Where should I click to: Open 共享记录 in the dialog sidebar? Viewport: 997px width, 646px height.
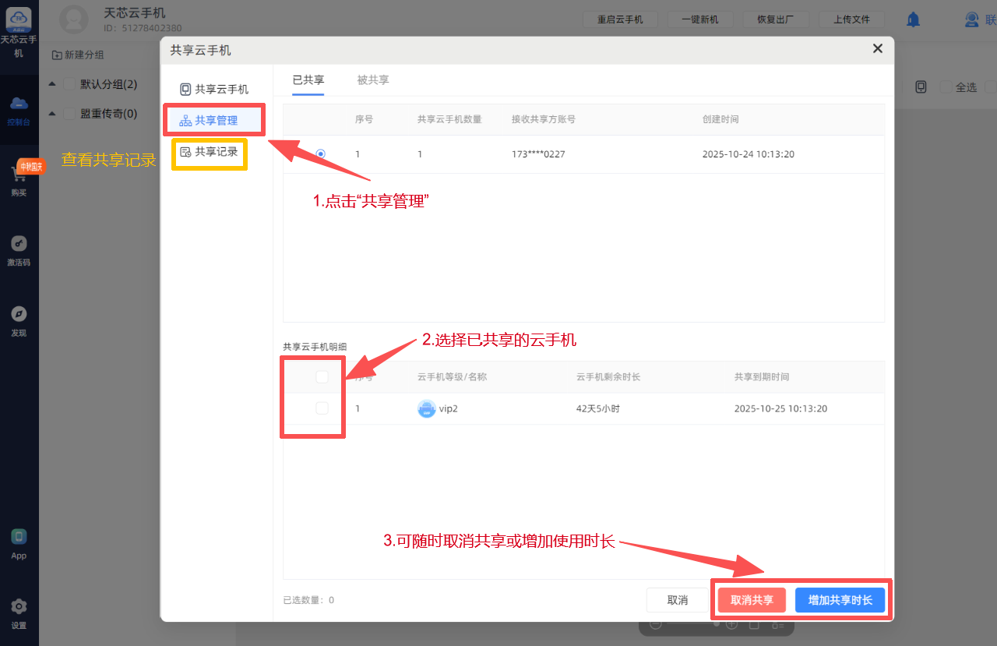click(x=209, y=152)
